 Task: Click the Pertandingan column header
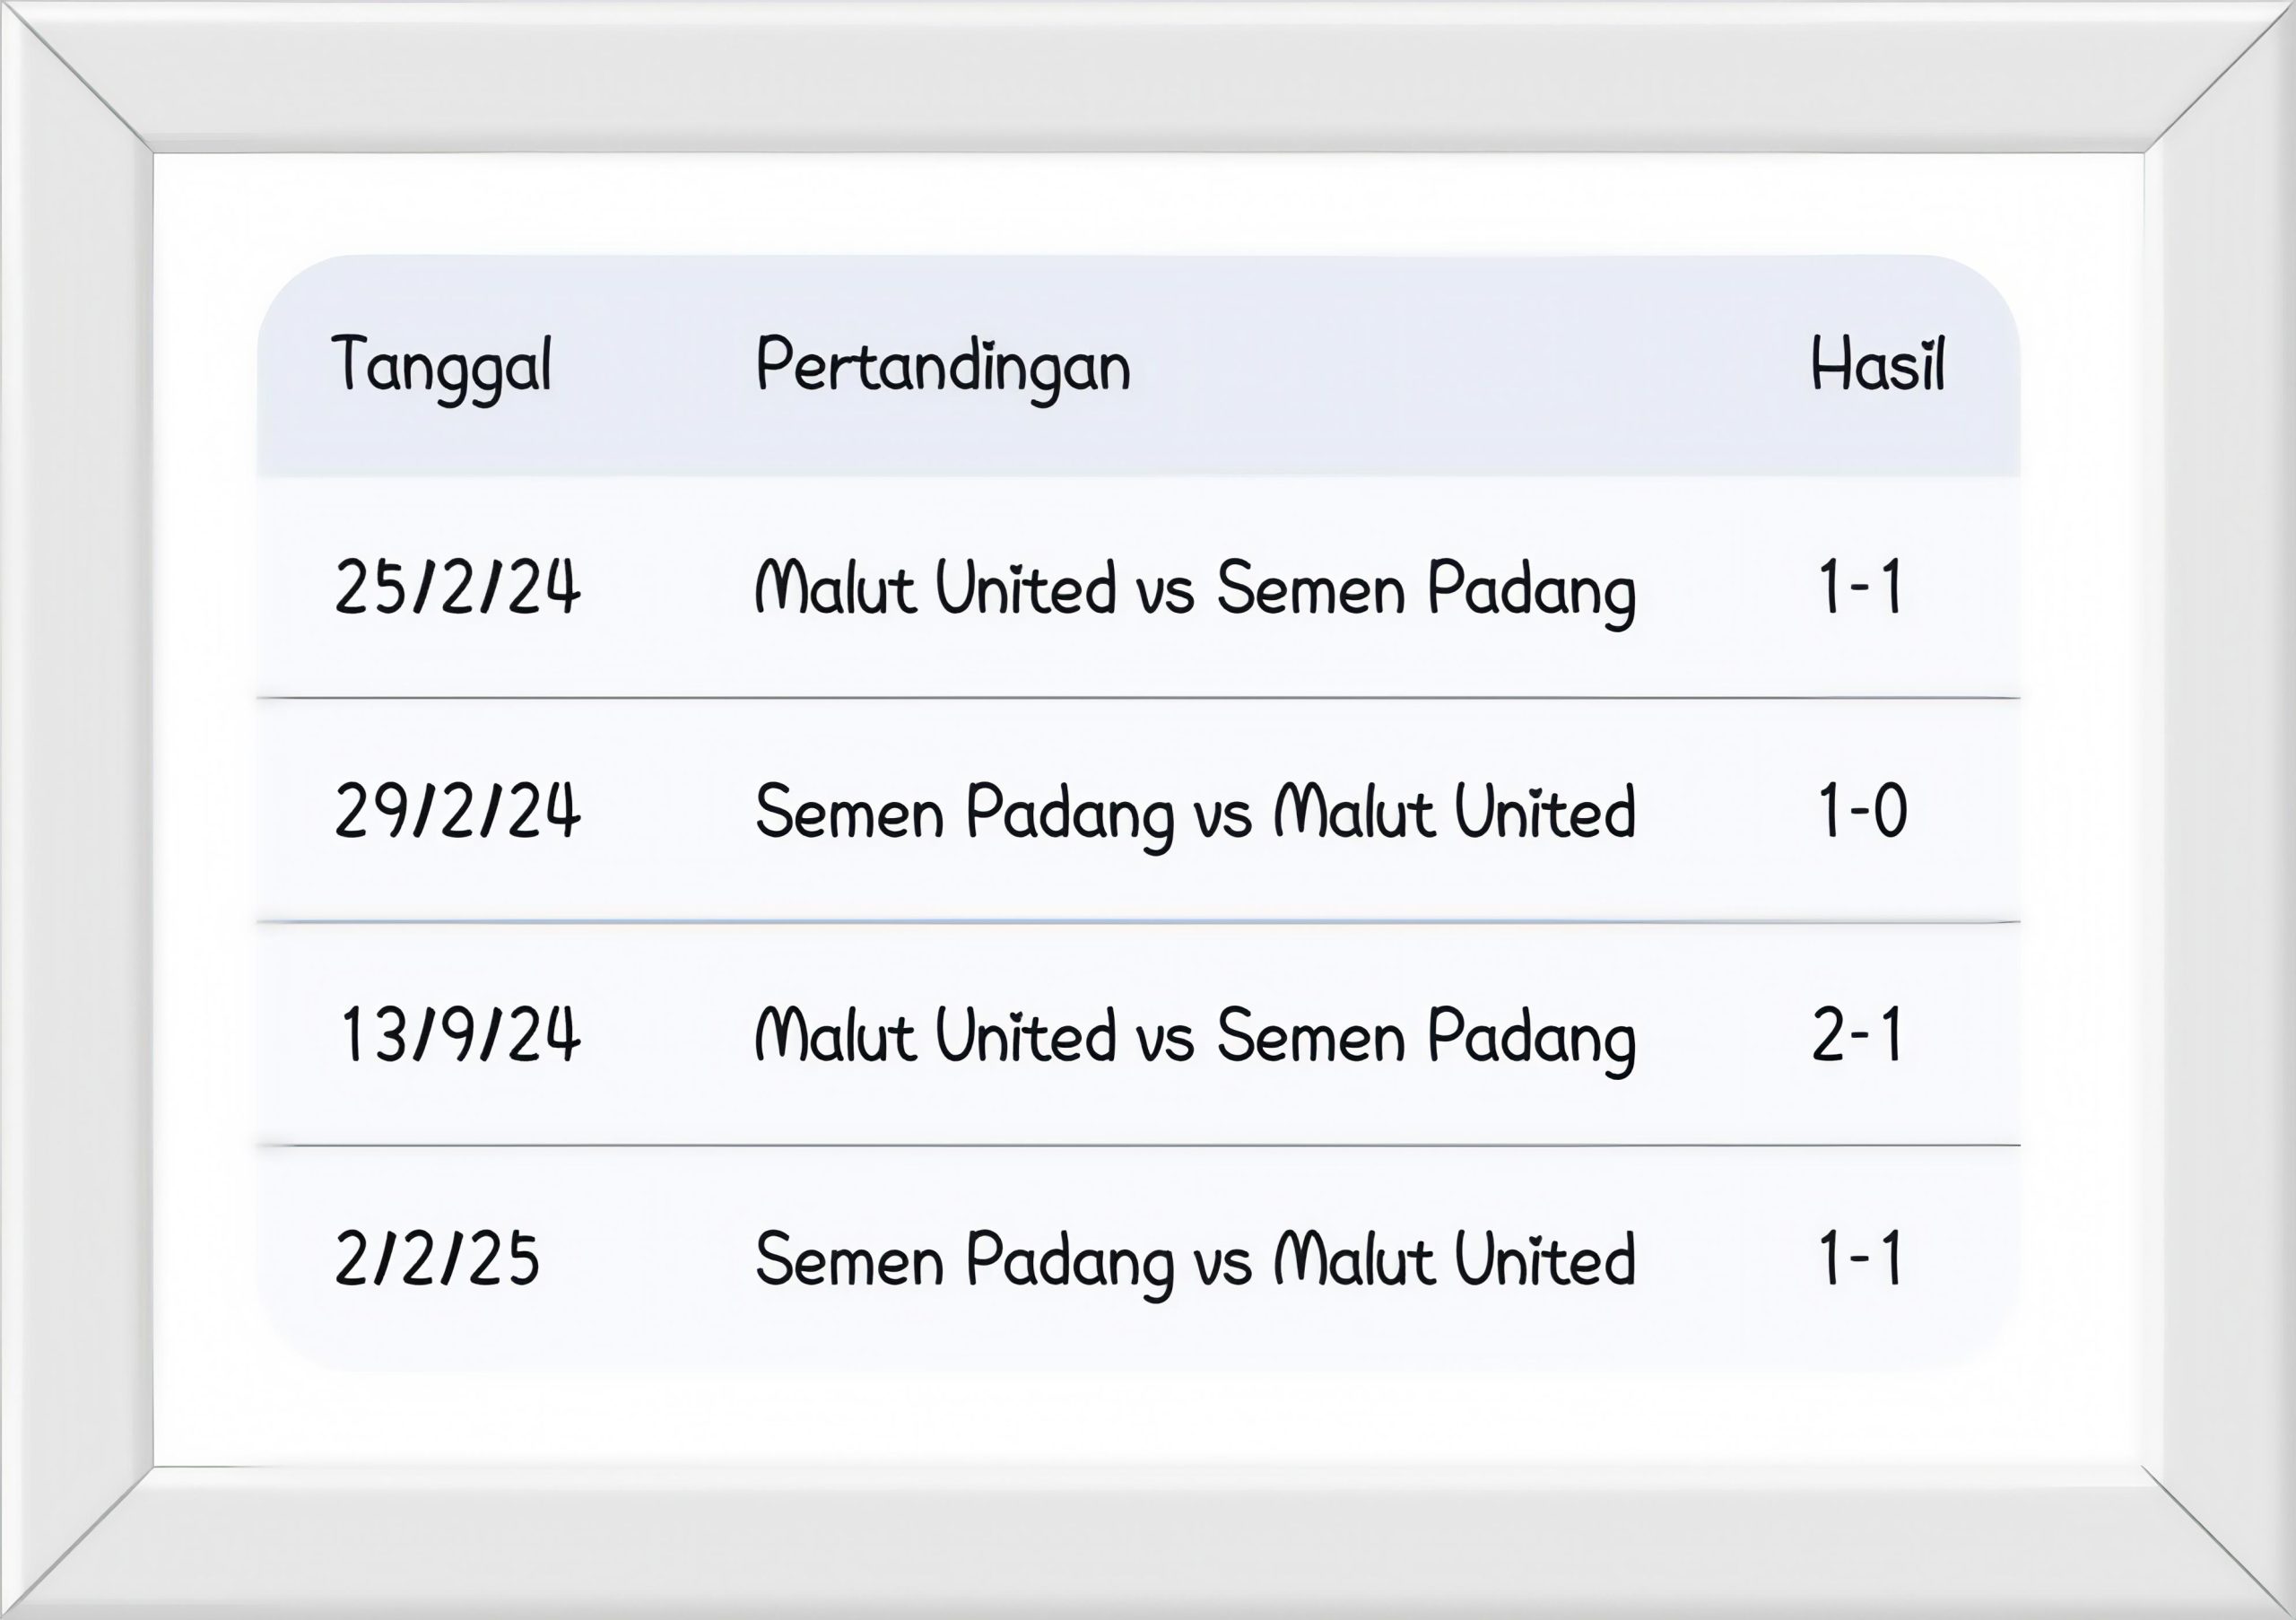pyautogui.click(x=943, y=366)
